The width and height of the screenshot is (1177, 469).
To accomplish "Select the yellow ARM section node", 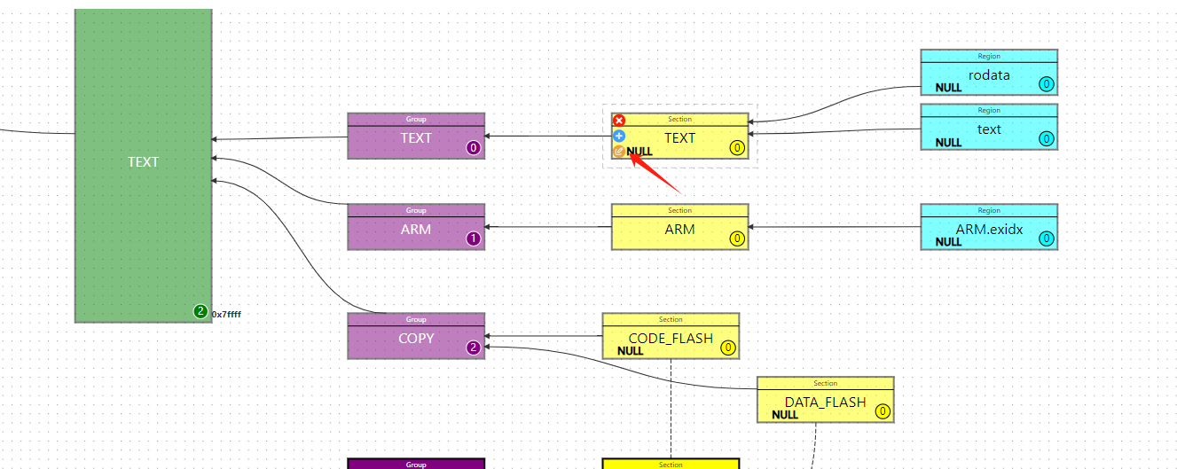I will [679, 230].
